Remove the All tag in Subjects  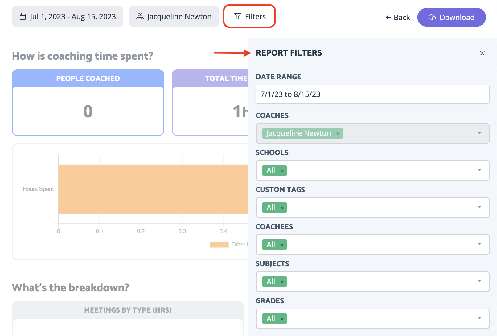tap(282, 282)
